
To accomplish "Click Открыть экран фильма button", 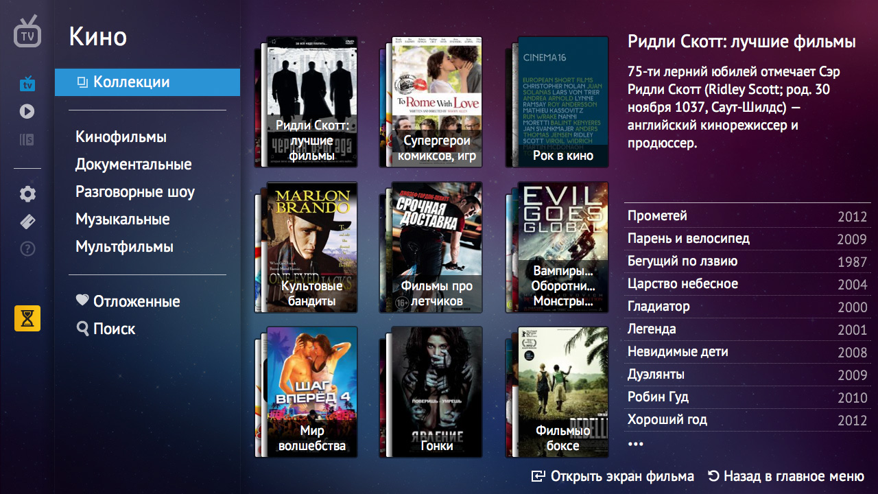I will click(613, 476).
